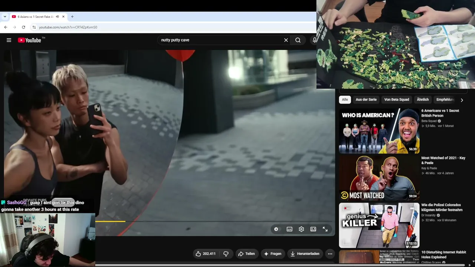Open the browser tab search dropdown
Screen dimensions: 475x267
(x=5, y=17)
